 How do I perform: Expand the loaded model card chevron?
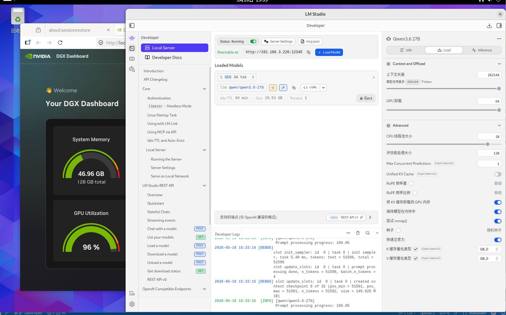click(373, 77)
